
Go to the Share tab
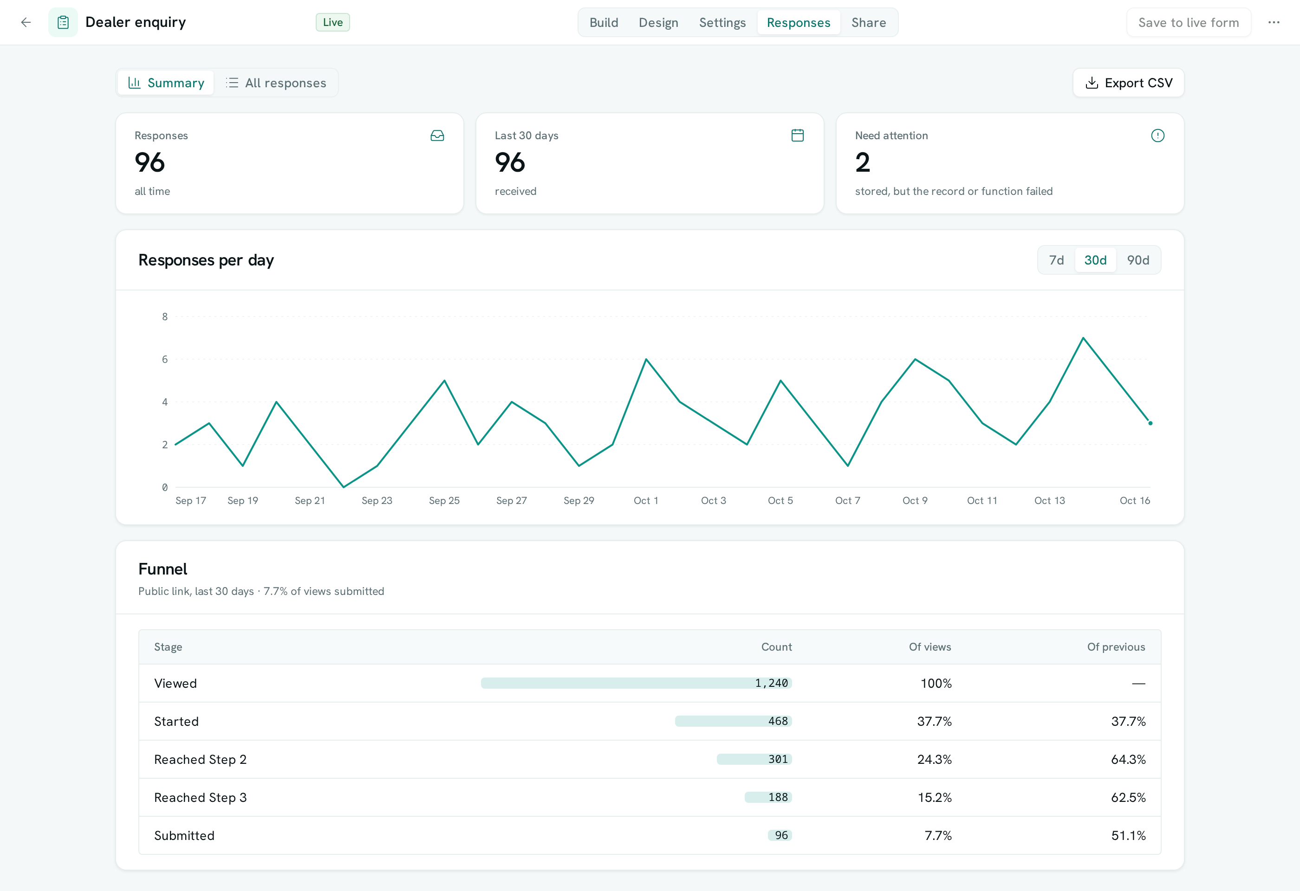pos(869,22)
